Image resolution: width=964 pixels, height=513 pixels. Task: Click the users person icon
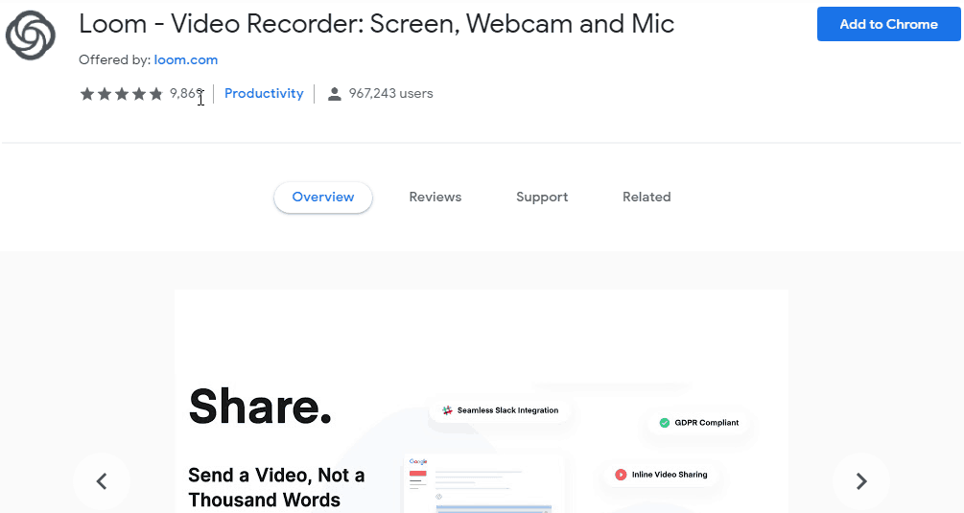coord(335,94)
